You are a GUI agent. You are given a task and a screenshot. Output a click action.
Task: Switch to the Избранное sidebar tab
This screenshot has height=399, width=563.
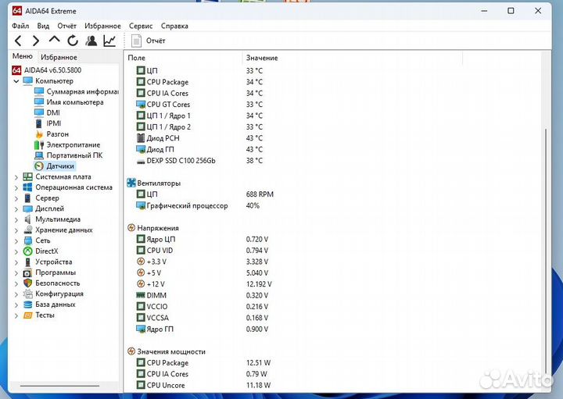[x=59, y=57]
